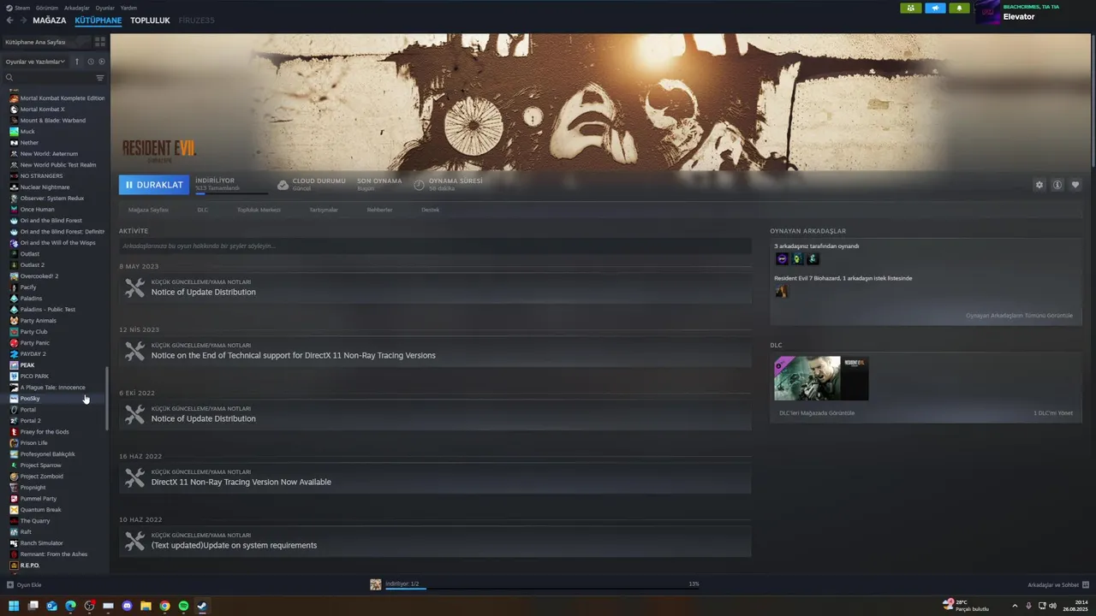Pause the download with DURAKLAT button
Image resolution: width=1096 pixels, height=616 pixels.
click(154, 184)
